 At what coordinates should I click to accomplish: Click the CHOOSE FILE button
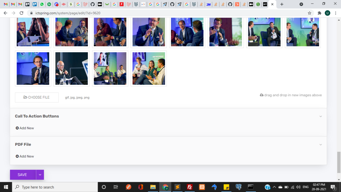click(x=37, y=97)
